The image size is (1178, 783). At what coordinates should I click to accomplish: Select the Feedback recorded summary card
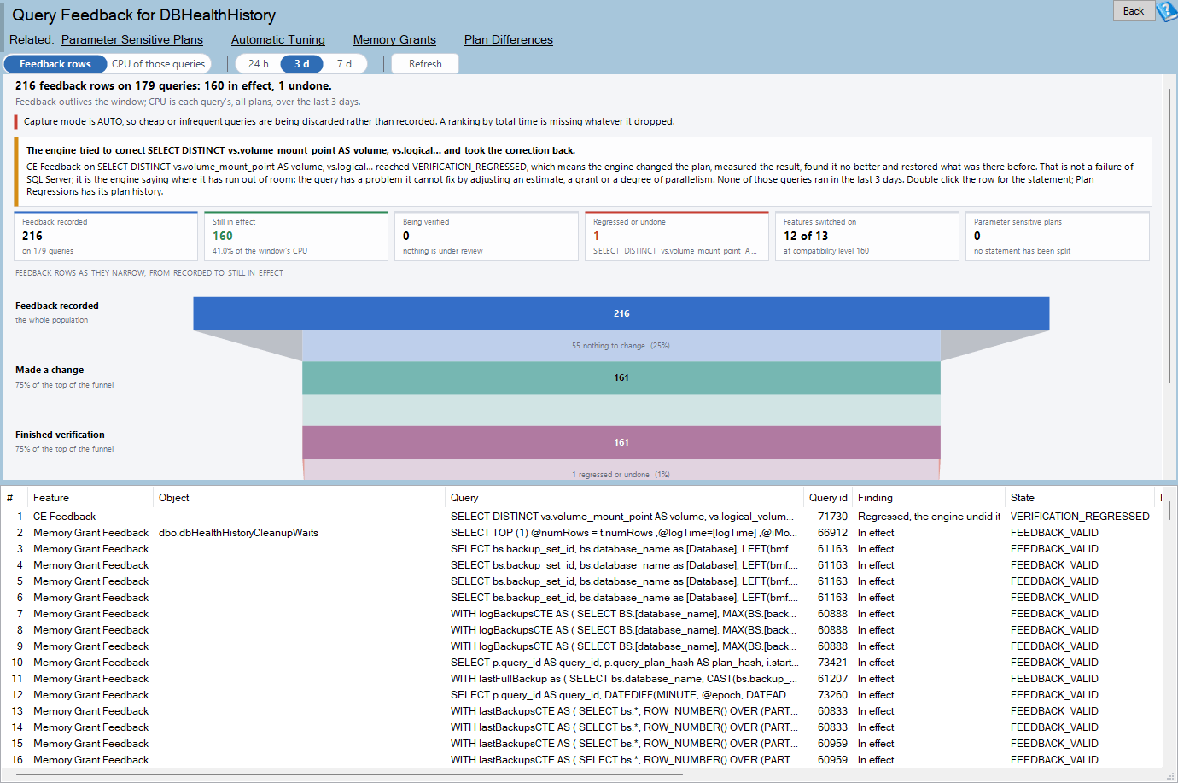(x=106, y=236)
